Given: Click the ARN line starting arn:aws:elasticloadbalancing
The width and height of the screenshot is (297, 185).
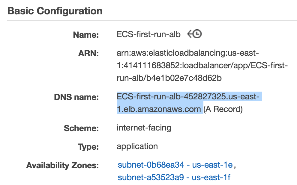Looking at the screenshot, I should [188, 53].
